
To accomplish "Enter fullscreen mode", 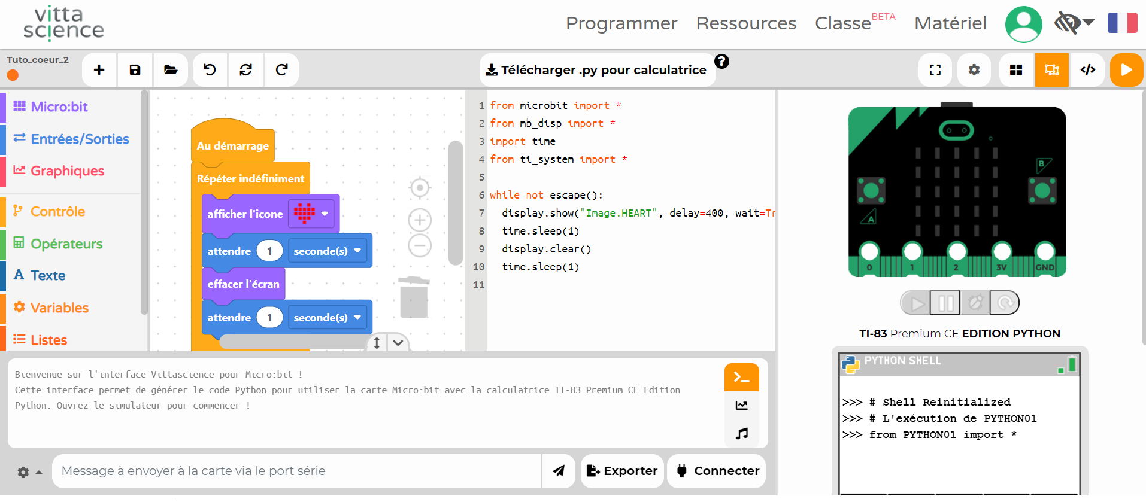I will 935,70.
